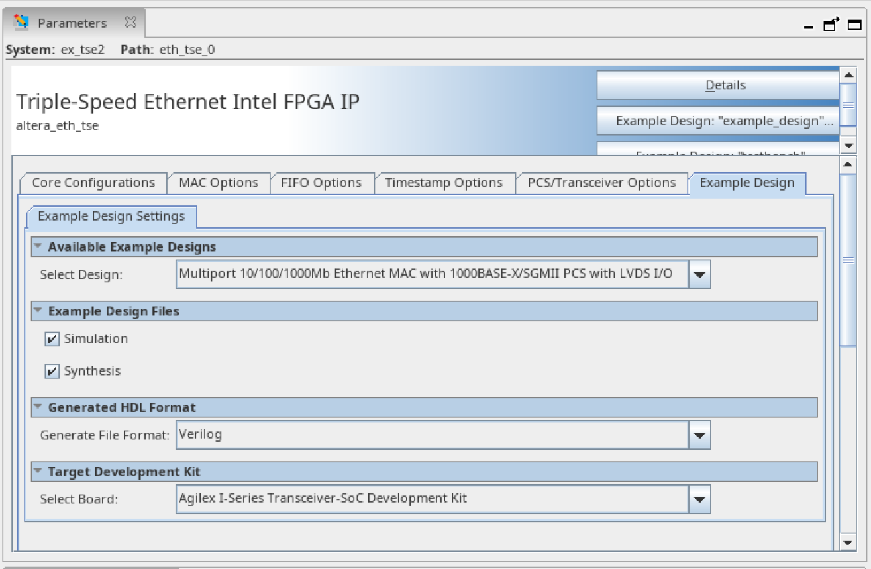This screenshot has height=569, width=871.
Task: Open the Generate File Format dropdown
Action: (699, 435)
